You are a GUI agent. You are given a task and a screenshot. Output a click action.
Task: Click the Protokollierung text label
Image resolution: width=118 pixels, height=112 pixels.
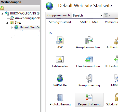[60, 104]
